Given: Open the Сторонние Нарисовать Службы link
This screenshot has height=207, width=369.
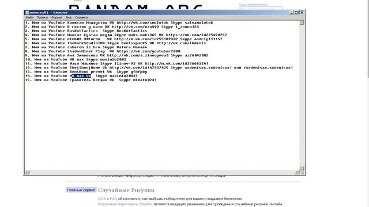Looking at the screenshot, I should 125,204.
